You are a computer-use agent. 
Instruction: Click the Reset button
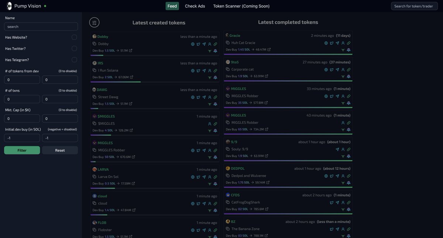(60, 150)
